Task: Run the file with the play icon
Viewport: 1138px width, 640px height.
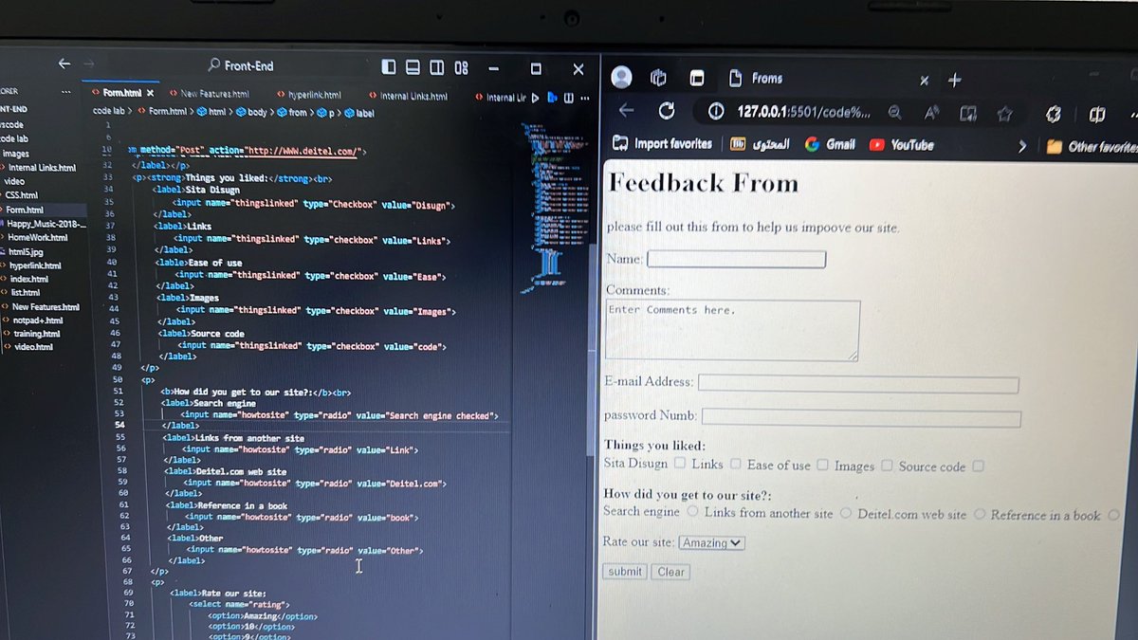Action: pos(535,97)
